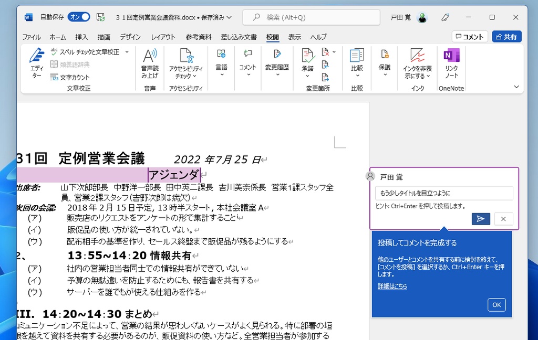The width and height of the screenshot is (538, 340).
Task: Open 文字カウント word count
Action: [70, 78]
